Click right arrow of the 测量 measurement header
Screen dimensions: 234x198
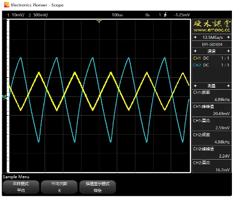pos(228,86)
